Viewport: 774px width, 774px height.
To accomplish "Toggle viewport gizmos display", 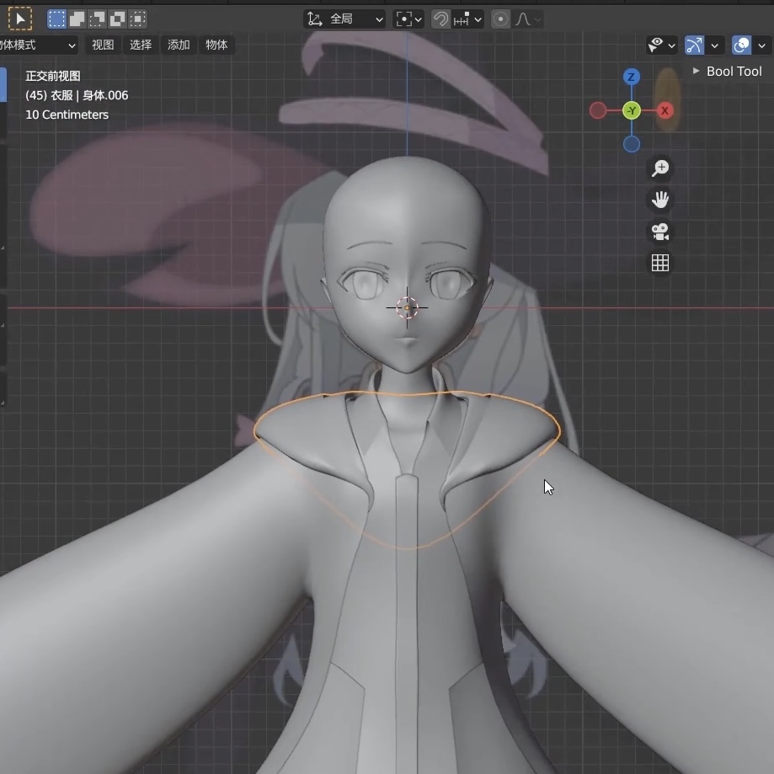I will (694, 45).
